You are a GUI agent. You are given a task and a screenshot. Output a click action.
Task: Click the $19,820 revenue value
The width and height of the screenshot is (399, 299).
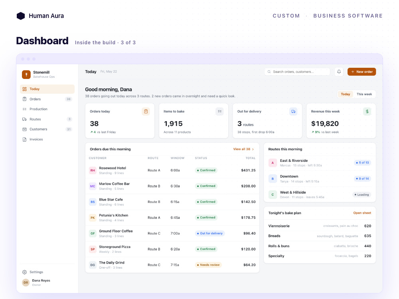[325, 124]
